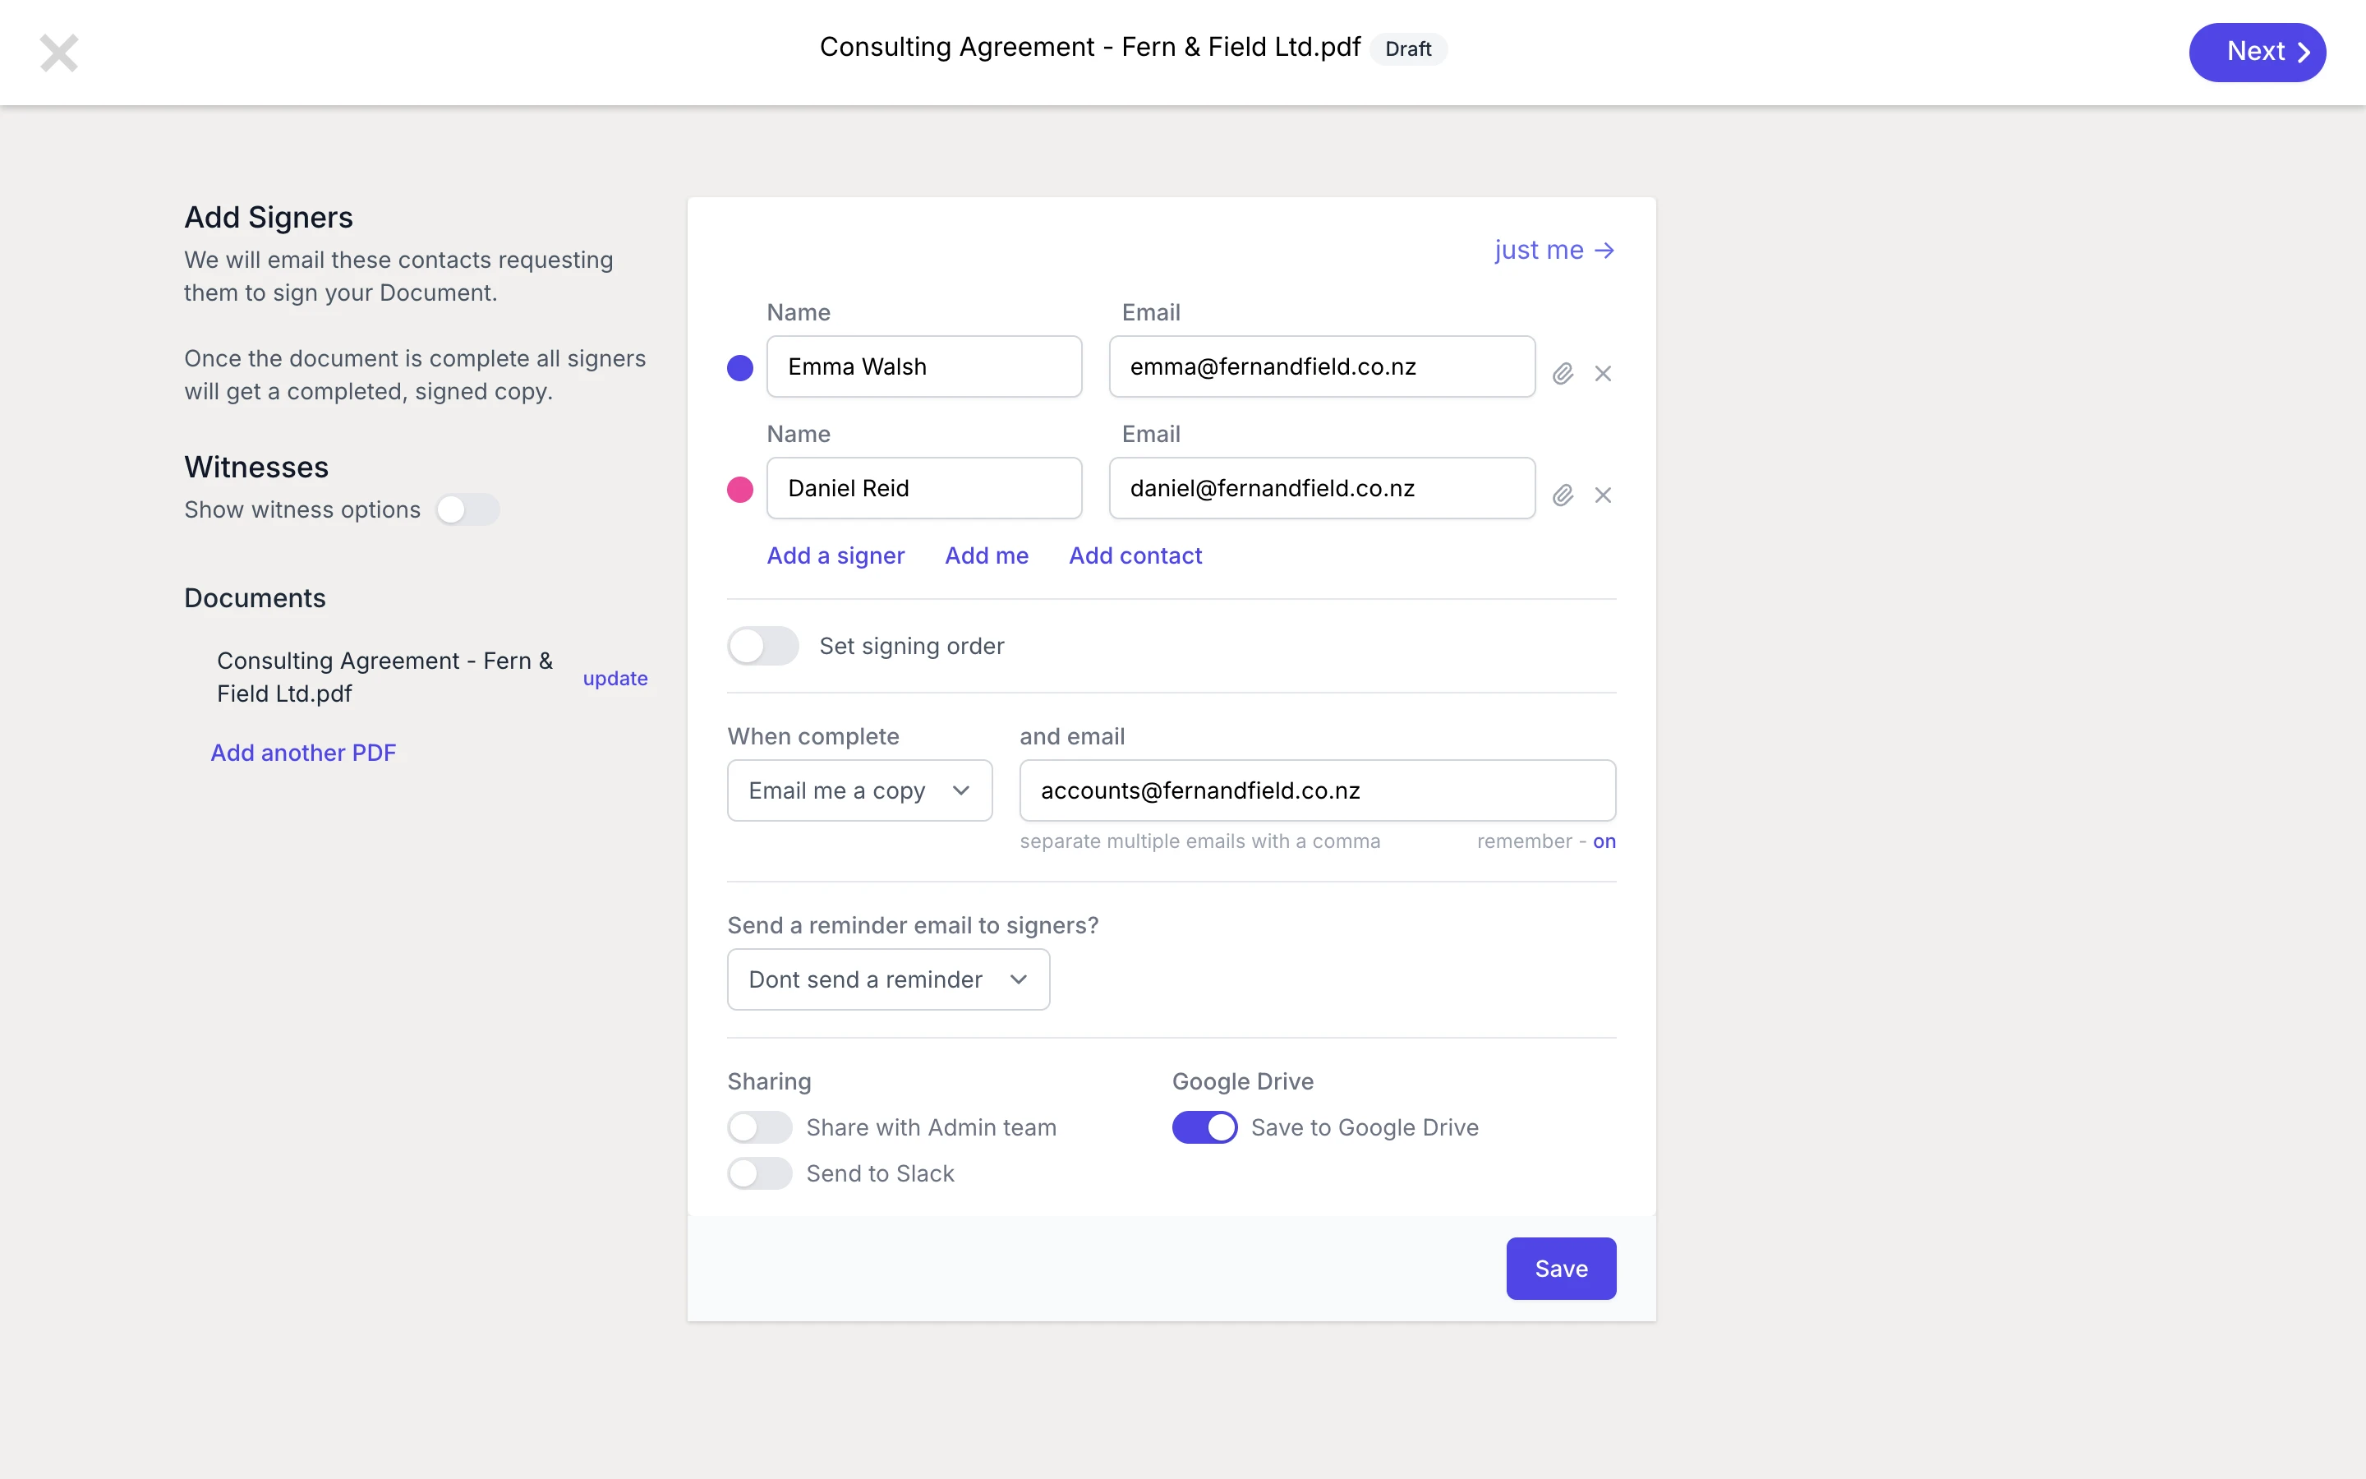Click the 'update' link next to the document

pos(615,678)
